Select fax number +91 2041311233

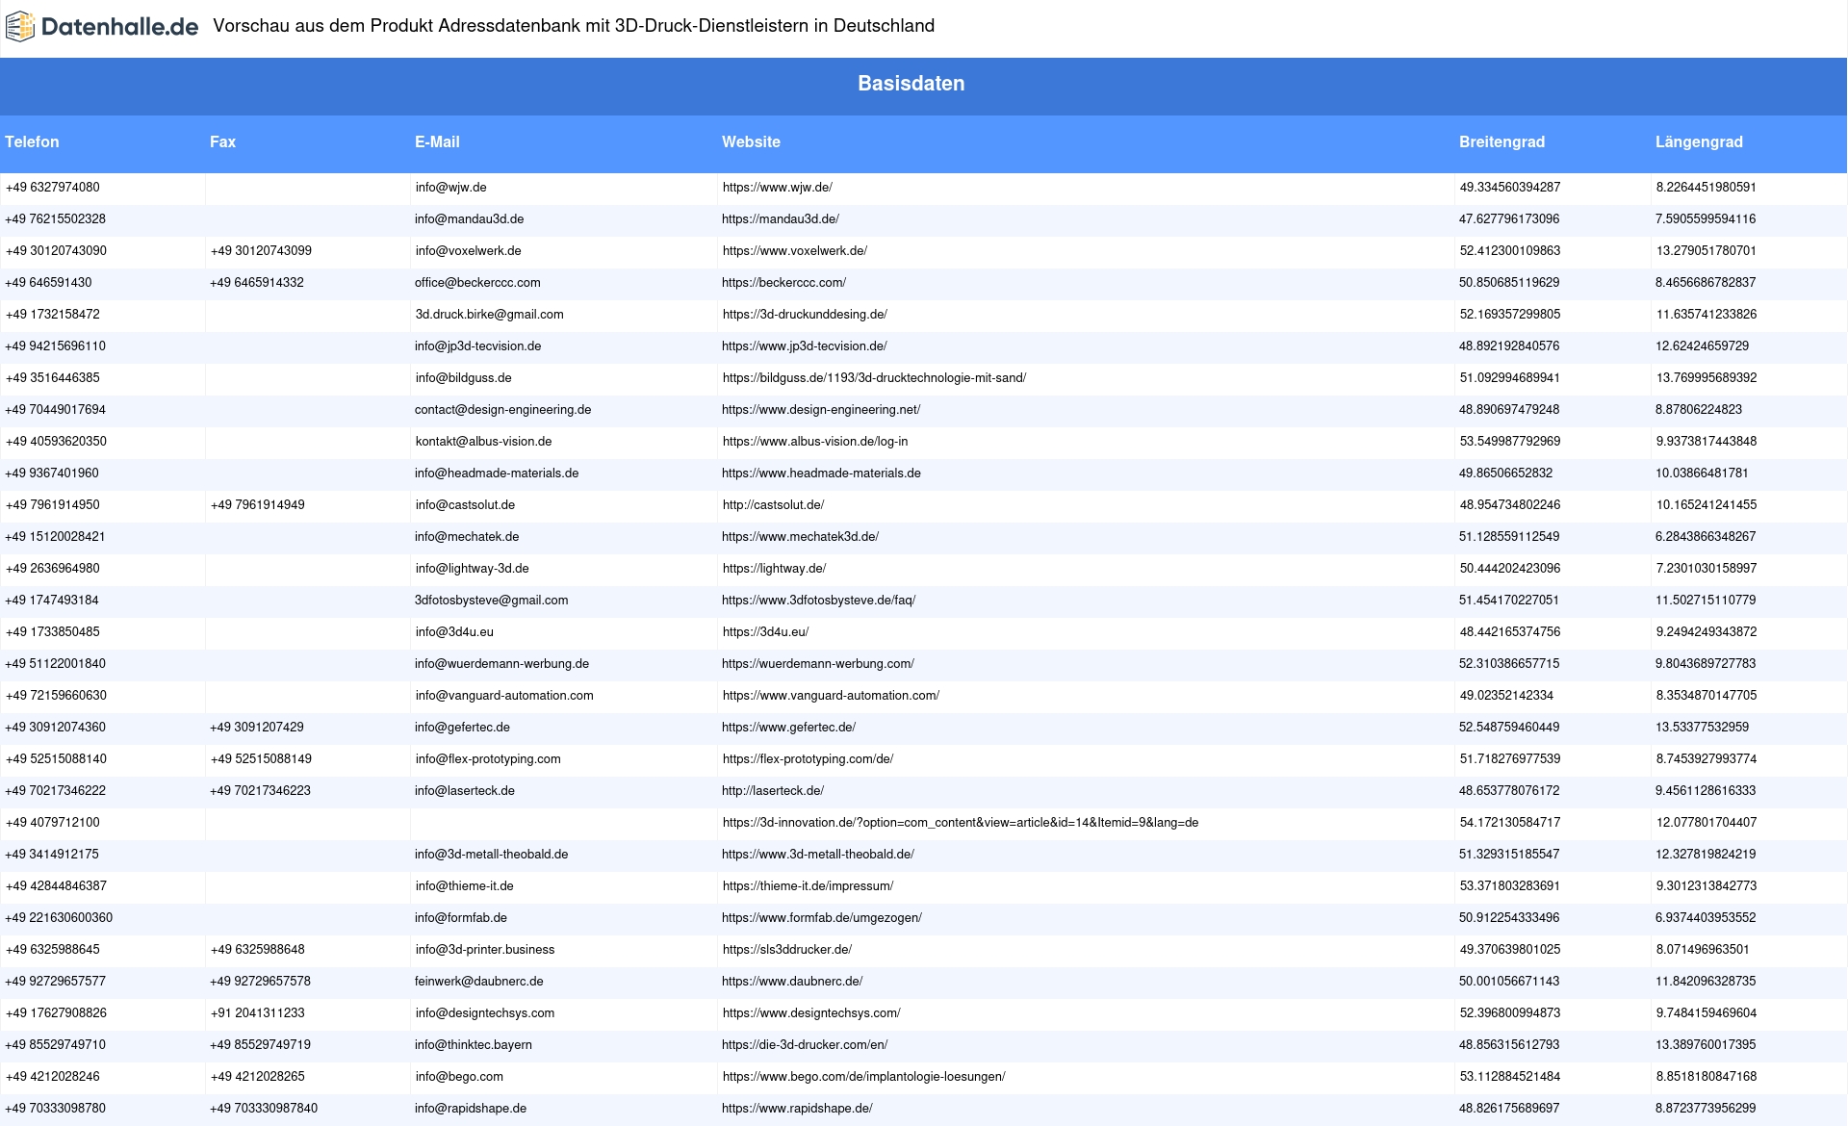[258, 1013]
